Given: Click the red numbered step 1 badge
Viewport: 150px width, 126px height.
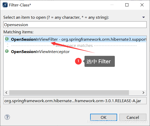Looking at the screenshot, I should [x=78, y=61].
